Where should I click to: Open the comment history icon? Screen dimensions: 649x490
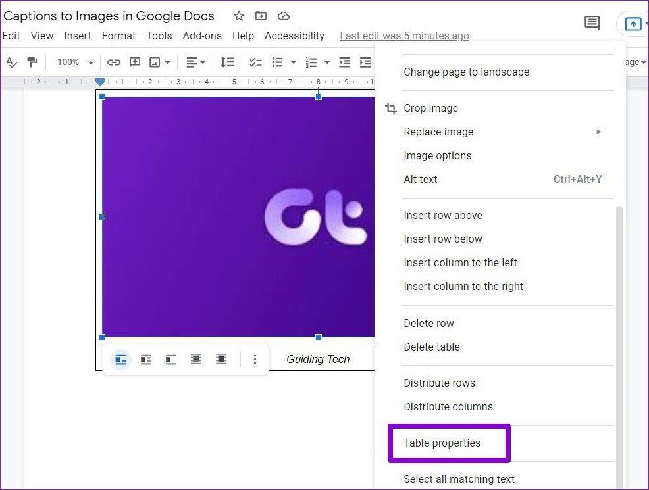(x=592, y=23)
